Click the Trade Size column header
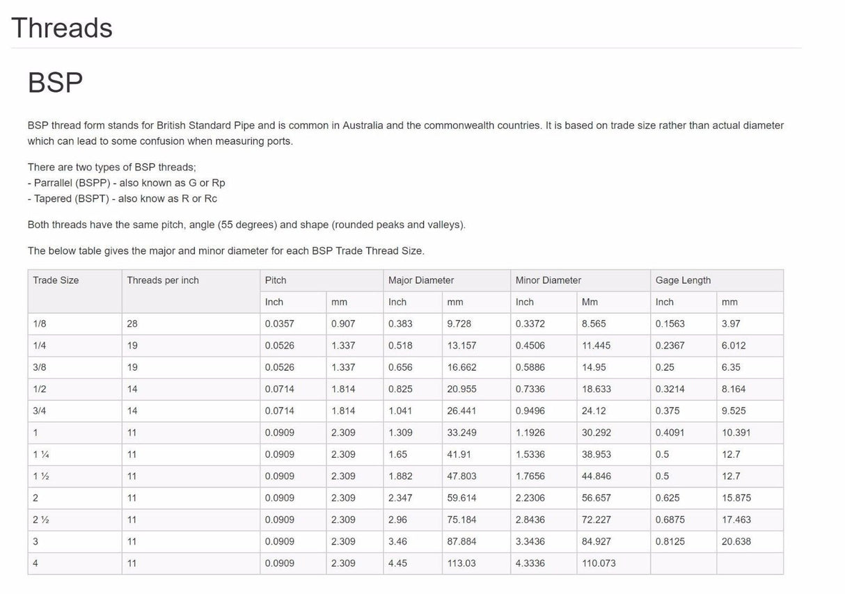Image resolution: width=845 pixels, height=594 pixels. 56,280
